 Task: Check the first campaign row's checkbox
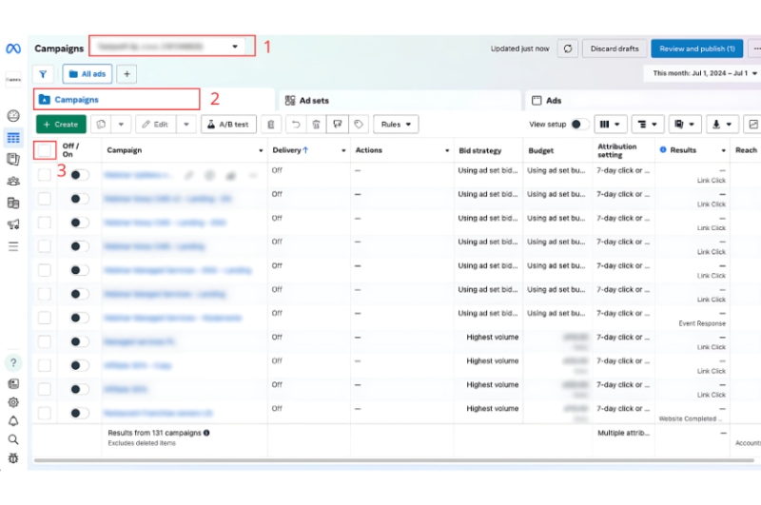point(44,175)
